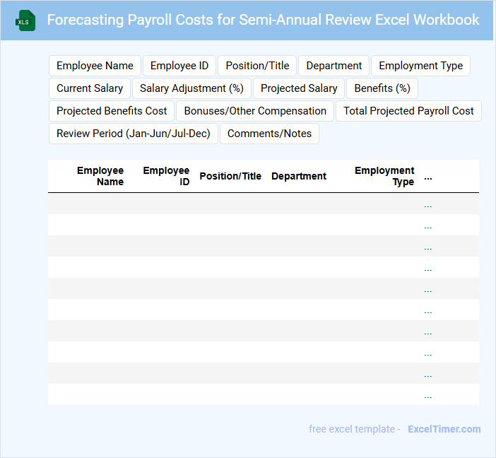Click the Employment Type column header
This screenshot has width=496, height=458.
(384, 176)
